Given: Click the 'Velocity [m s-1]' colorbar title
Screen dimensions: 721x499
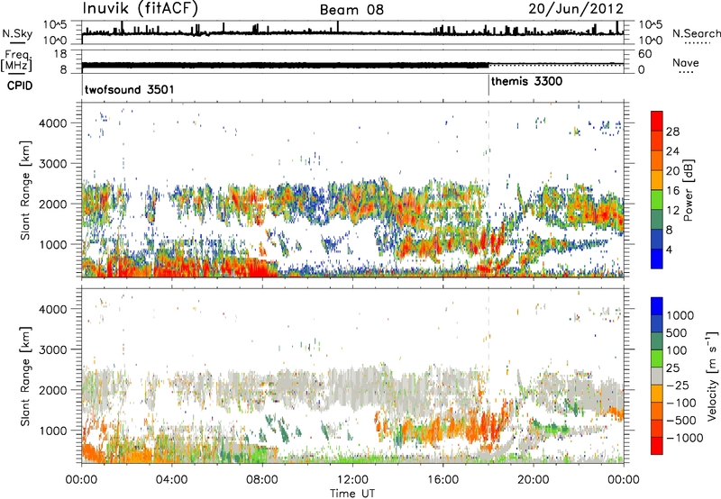Looking at the screenshot, I should [712, 376].
